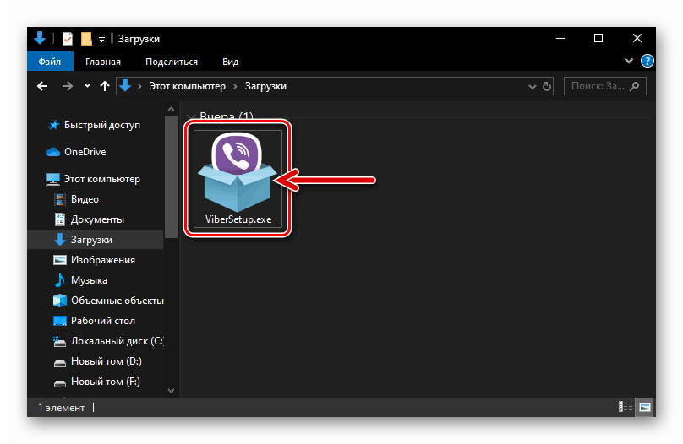Go up one folder level
The height and width of the screenshot is (444, 683).
click(x=105, y=86)
